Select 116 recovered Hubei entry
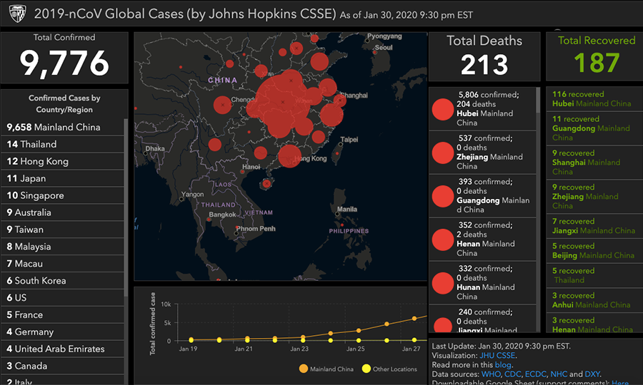The height and width of the screenshot is (385, 643). point(594,98)
